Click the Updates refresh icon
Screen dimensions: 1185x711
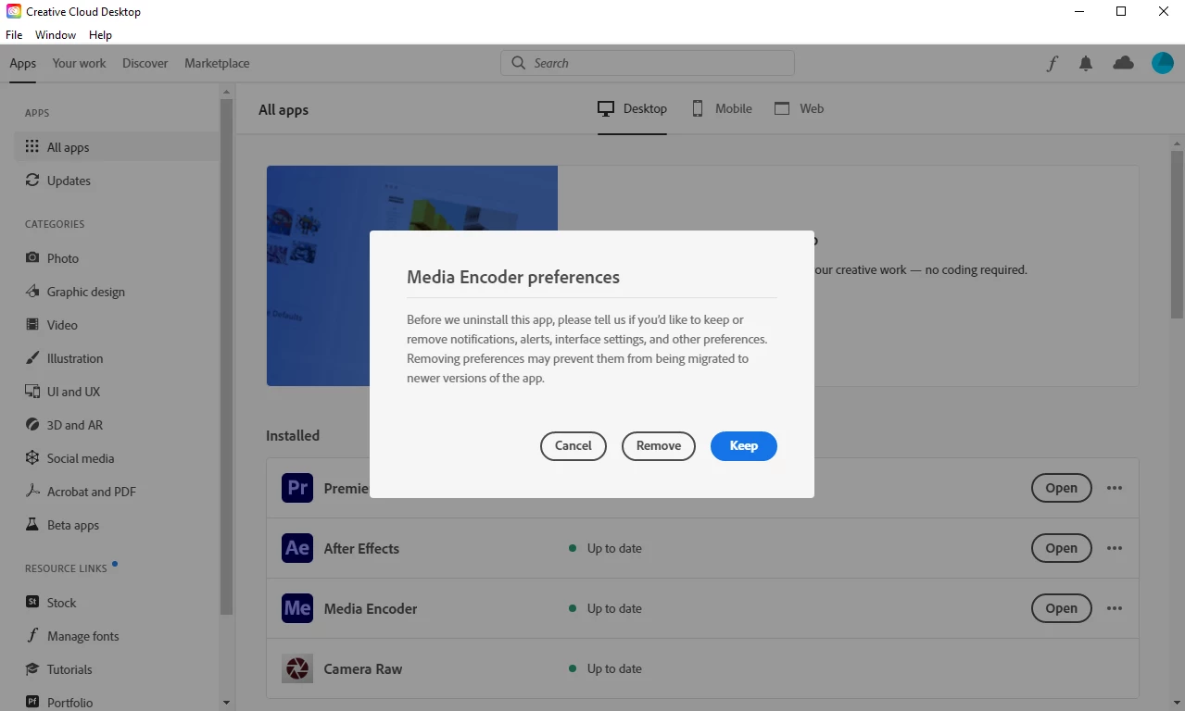[32, 180]
